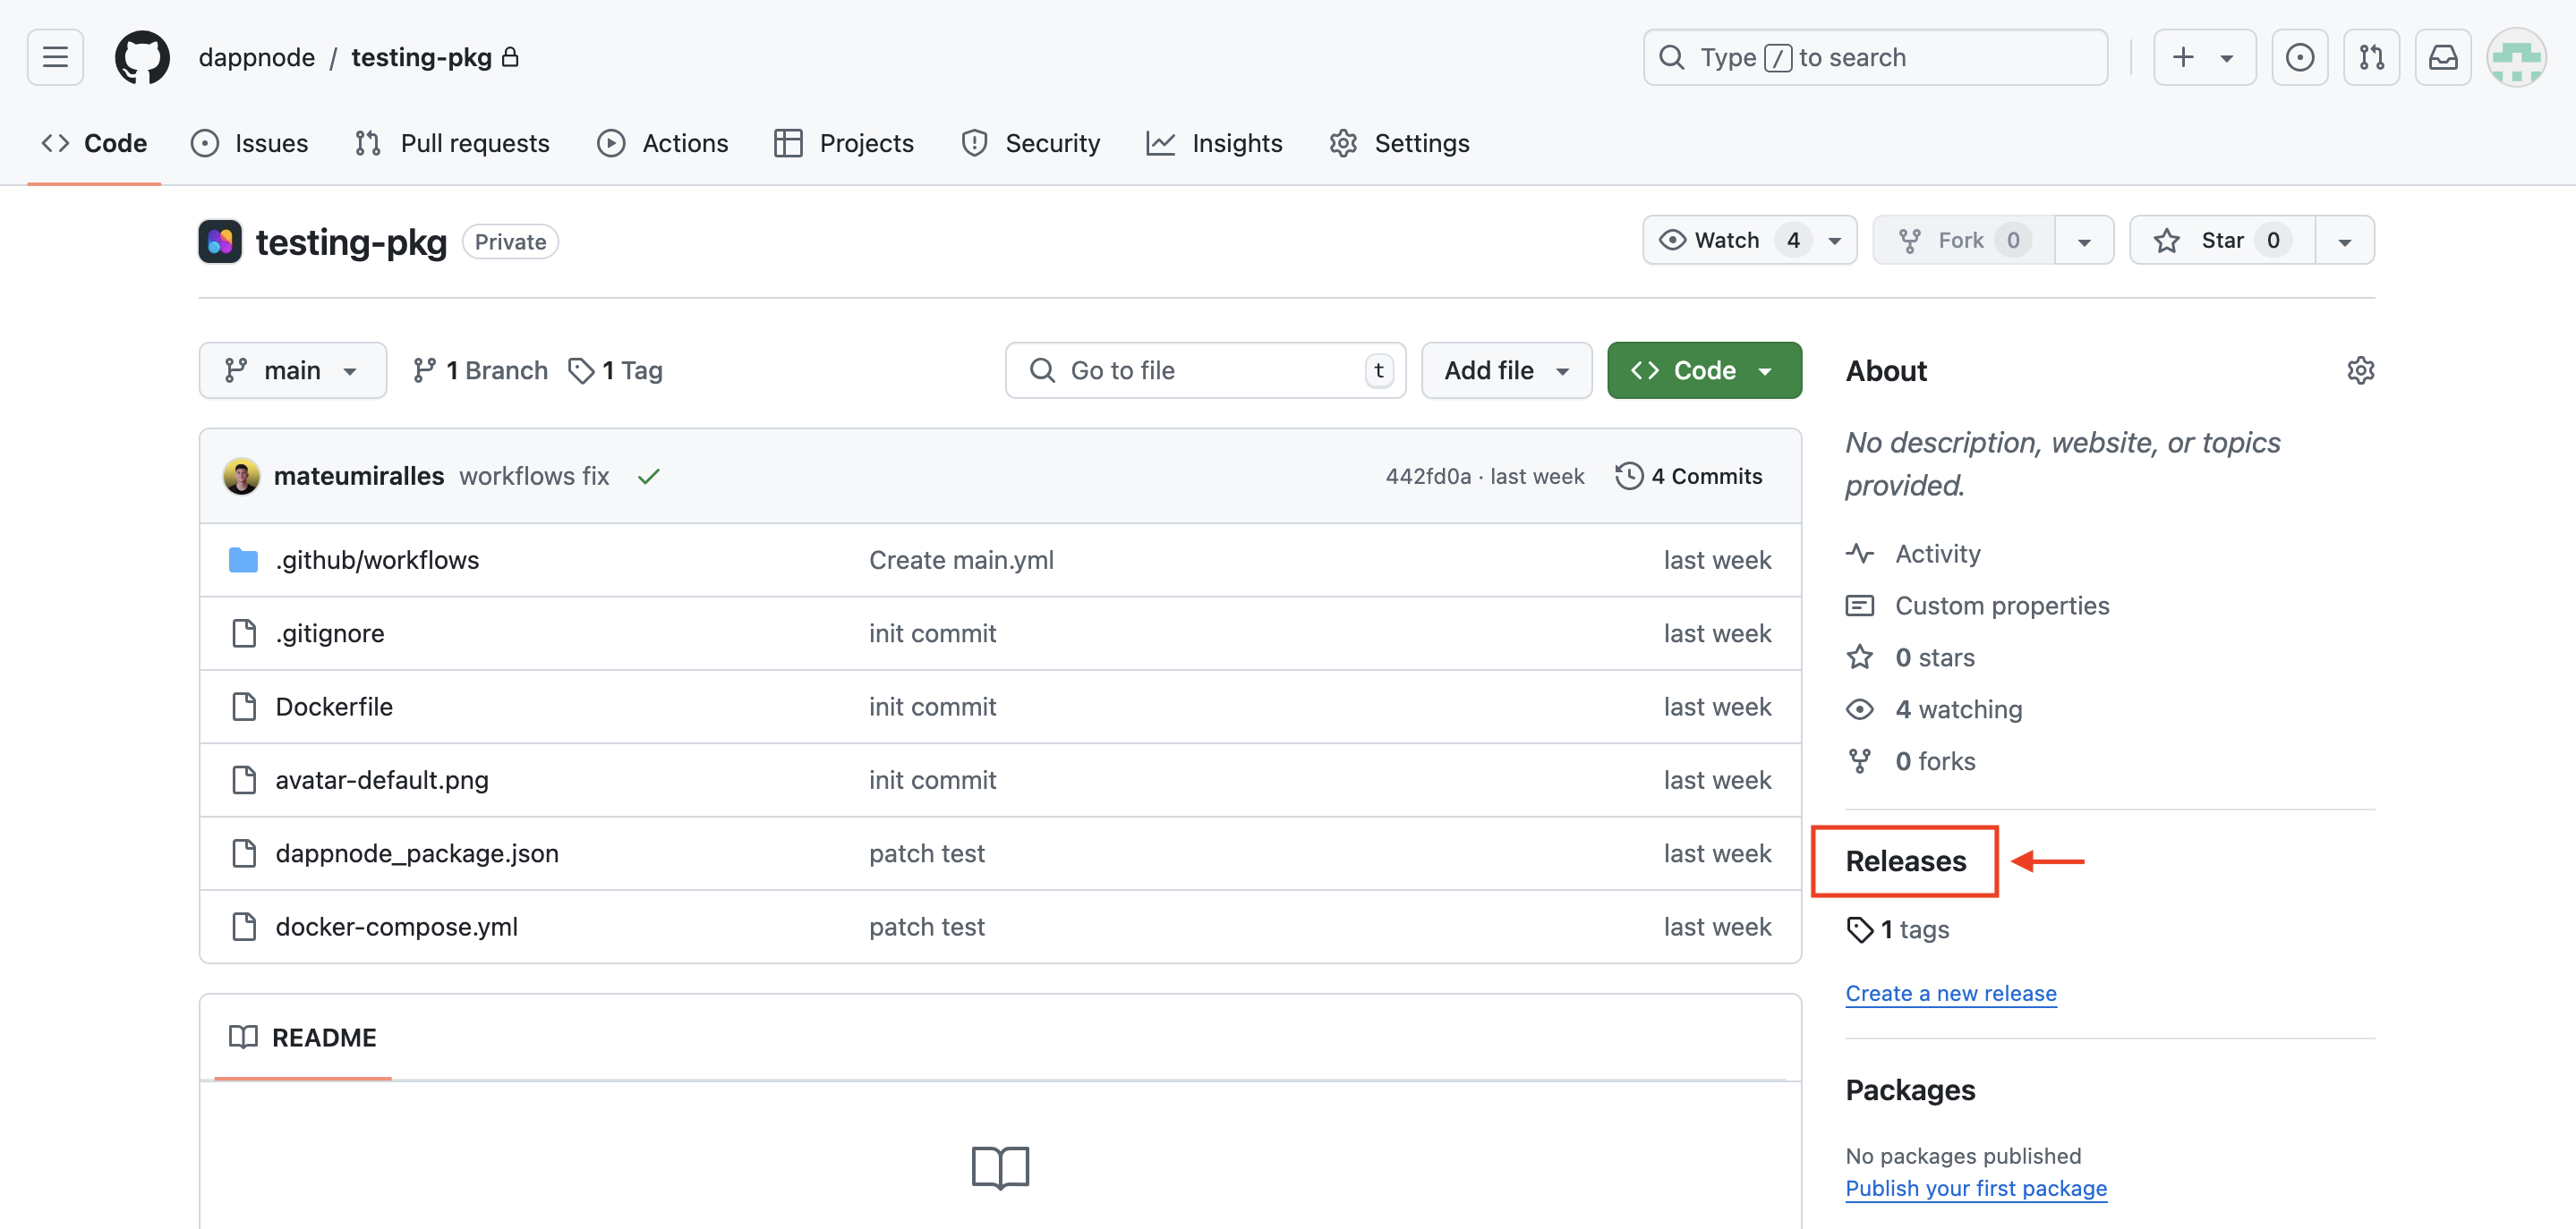The width and height of the screenshot is (2576, 1229).
Task: Open the notifications inbox icon
Action: tap(2443, 57)
